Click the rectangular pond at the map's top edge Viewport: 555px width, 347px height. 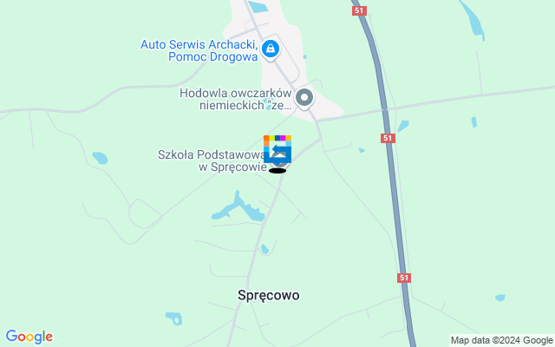click(x=258, y=7)
